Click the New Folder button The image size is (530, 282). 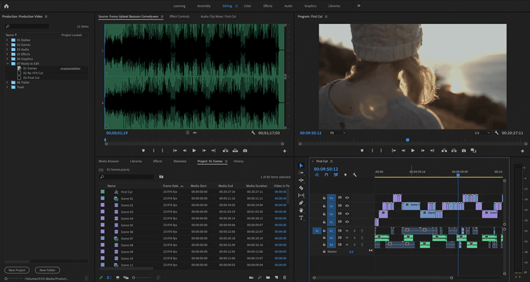tap(47, 270)
